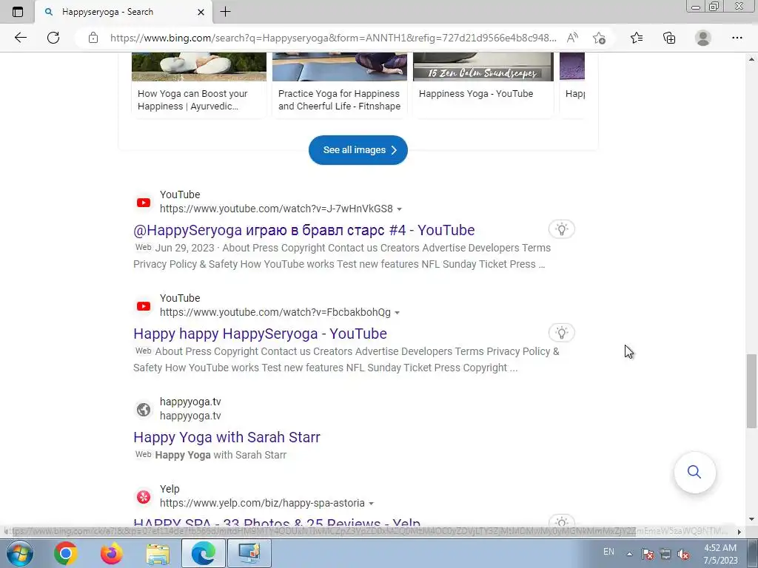
Task: Click the vertical scrollbar thumb
Action: point(751,391)
